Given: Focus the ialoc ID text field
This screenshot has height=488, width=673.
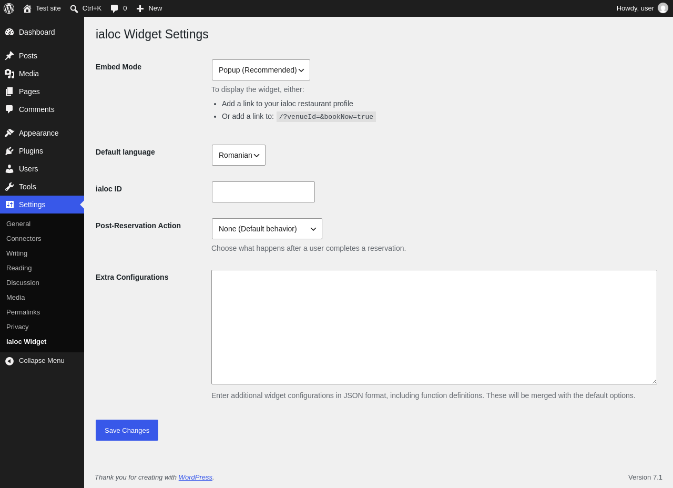Looking at the screenshot, I should 263,192.
